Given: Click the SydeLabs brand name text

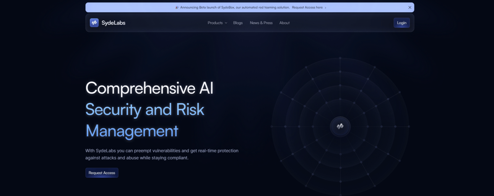Looking at the screenshot, I should 114,23.
